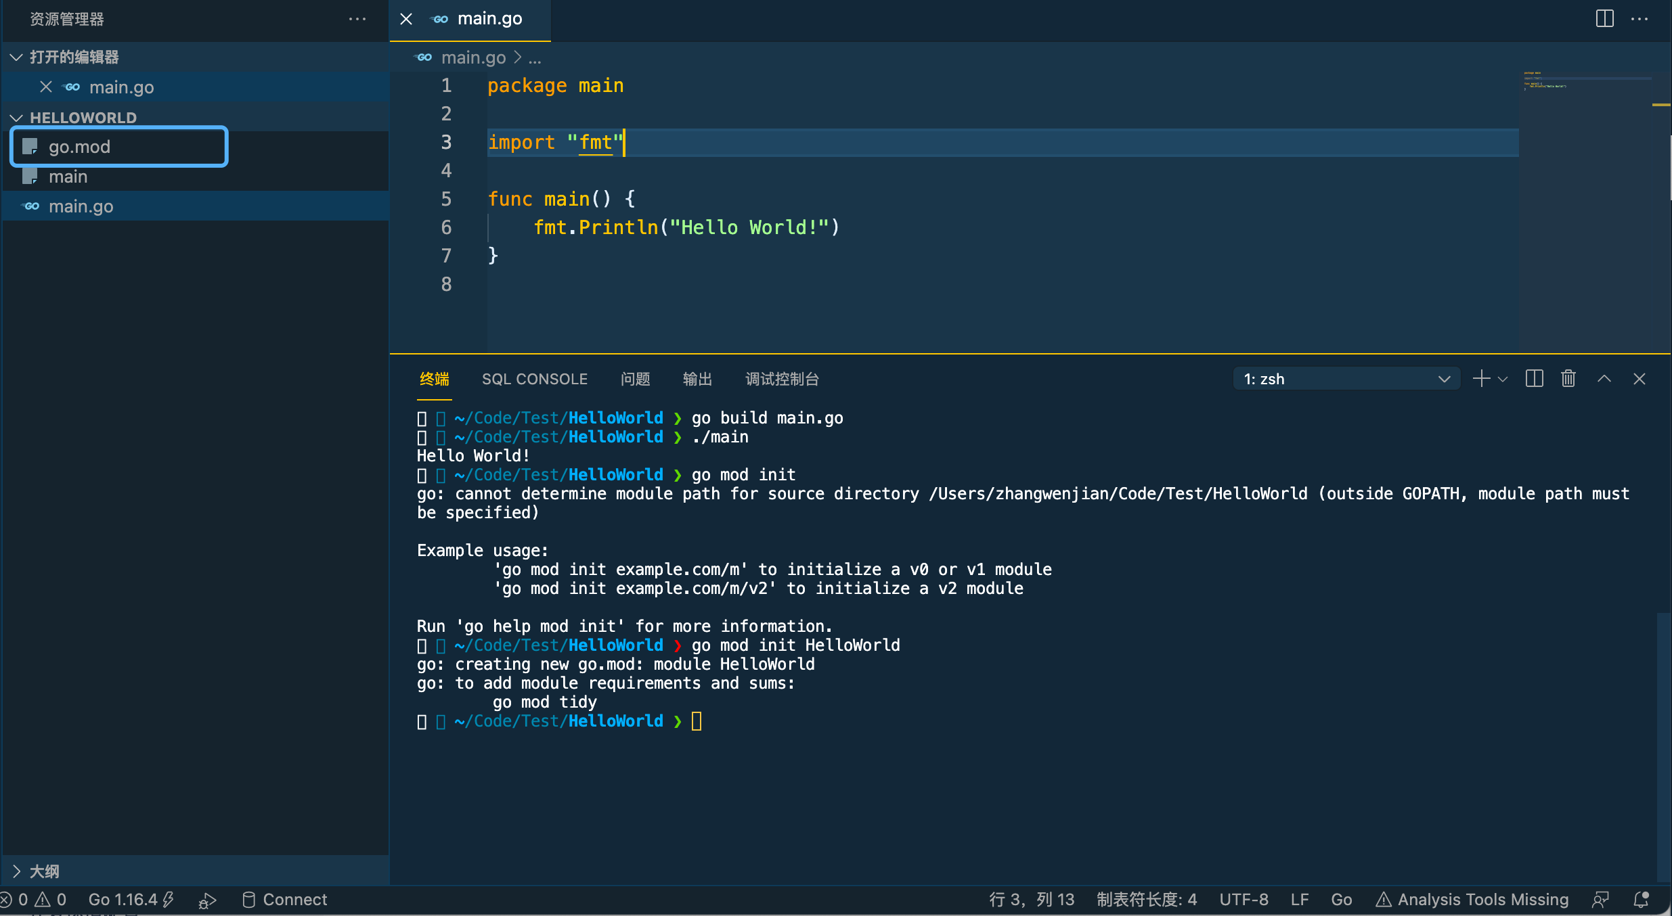The height and width of the screenshot is (916, 1672).
Task: Maximize terminal panel with up chevron
Action: coord(1604,379)
